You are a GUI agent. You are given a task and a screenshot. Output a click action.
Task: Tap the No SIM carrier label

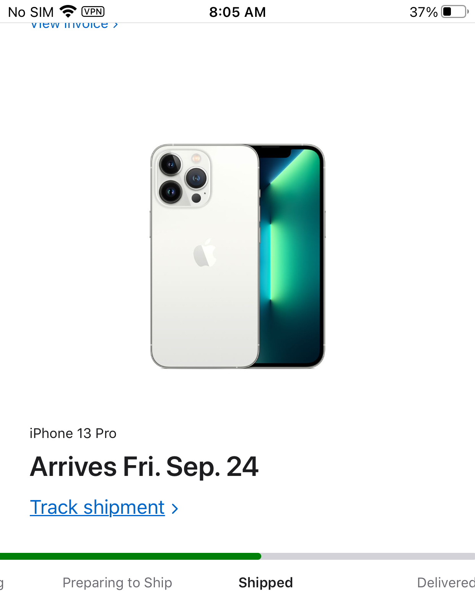31,12
